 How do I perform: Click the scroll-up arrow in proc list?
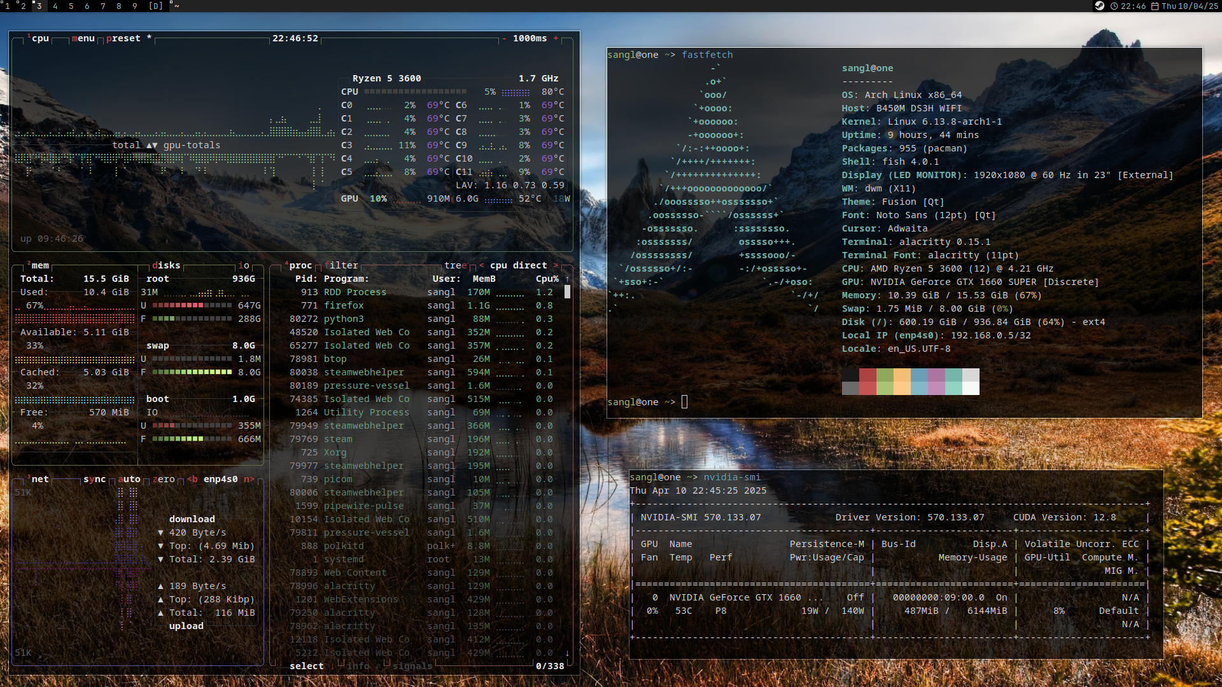567,279
